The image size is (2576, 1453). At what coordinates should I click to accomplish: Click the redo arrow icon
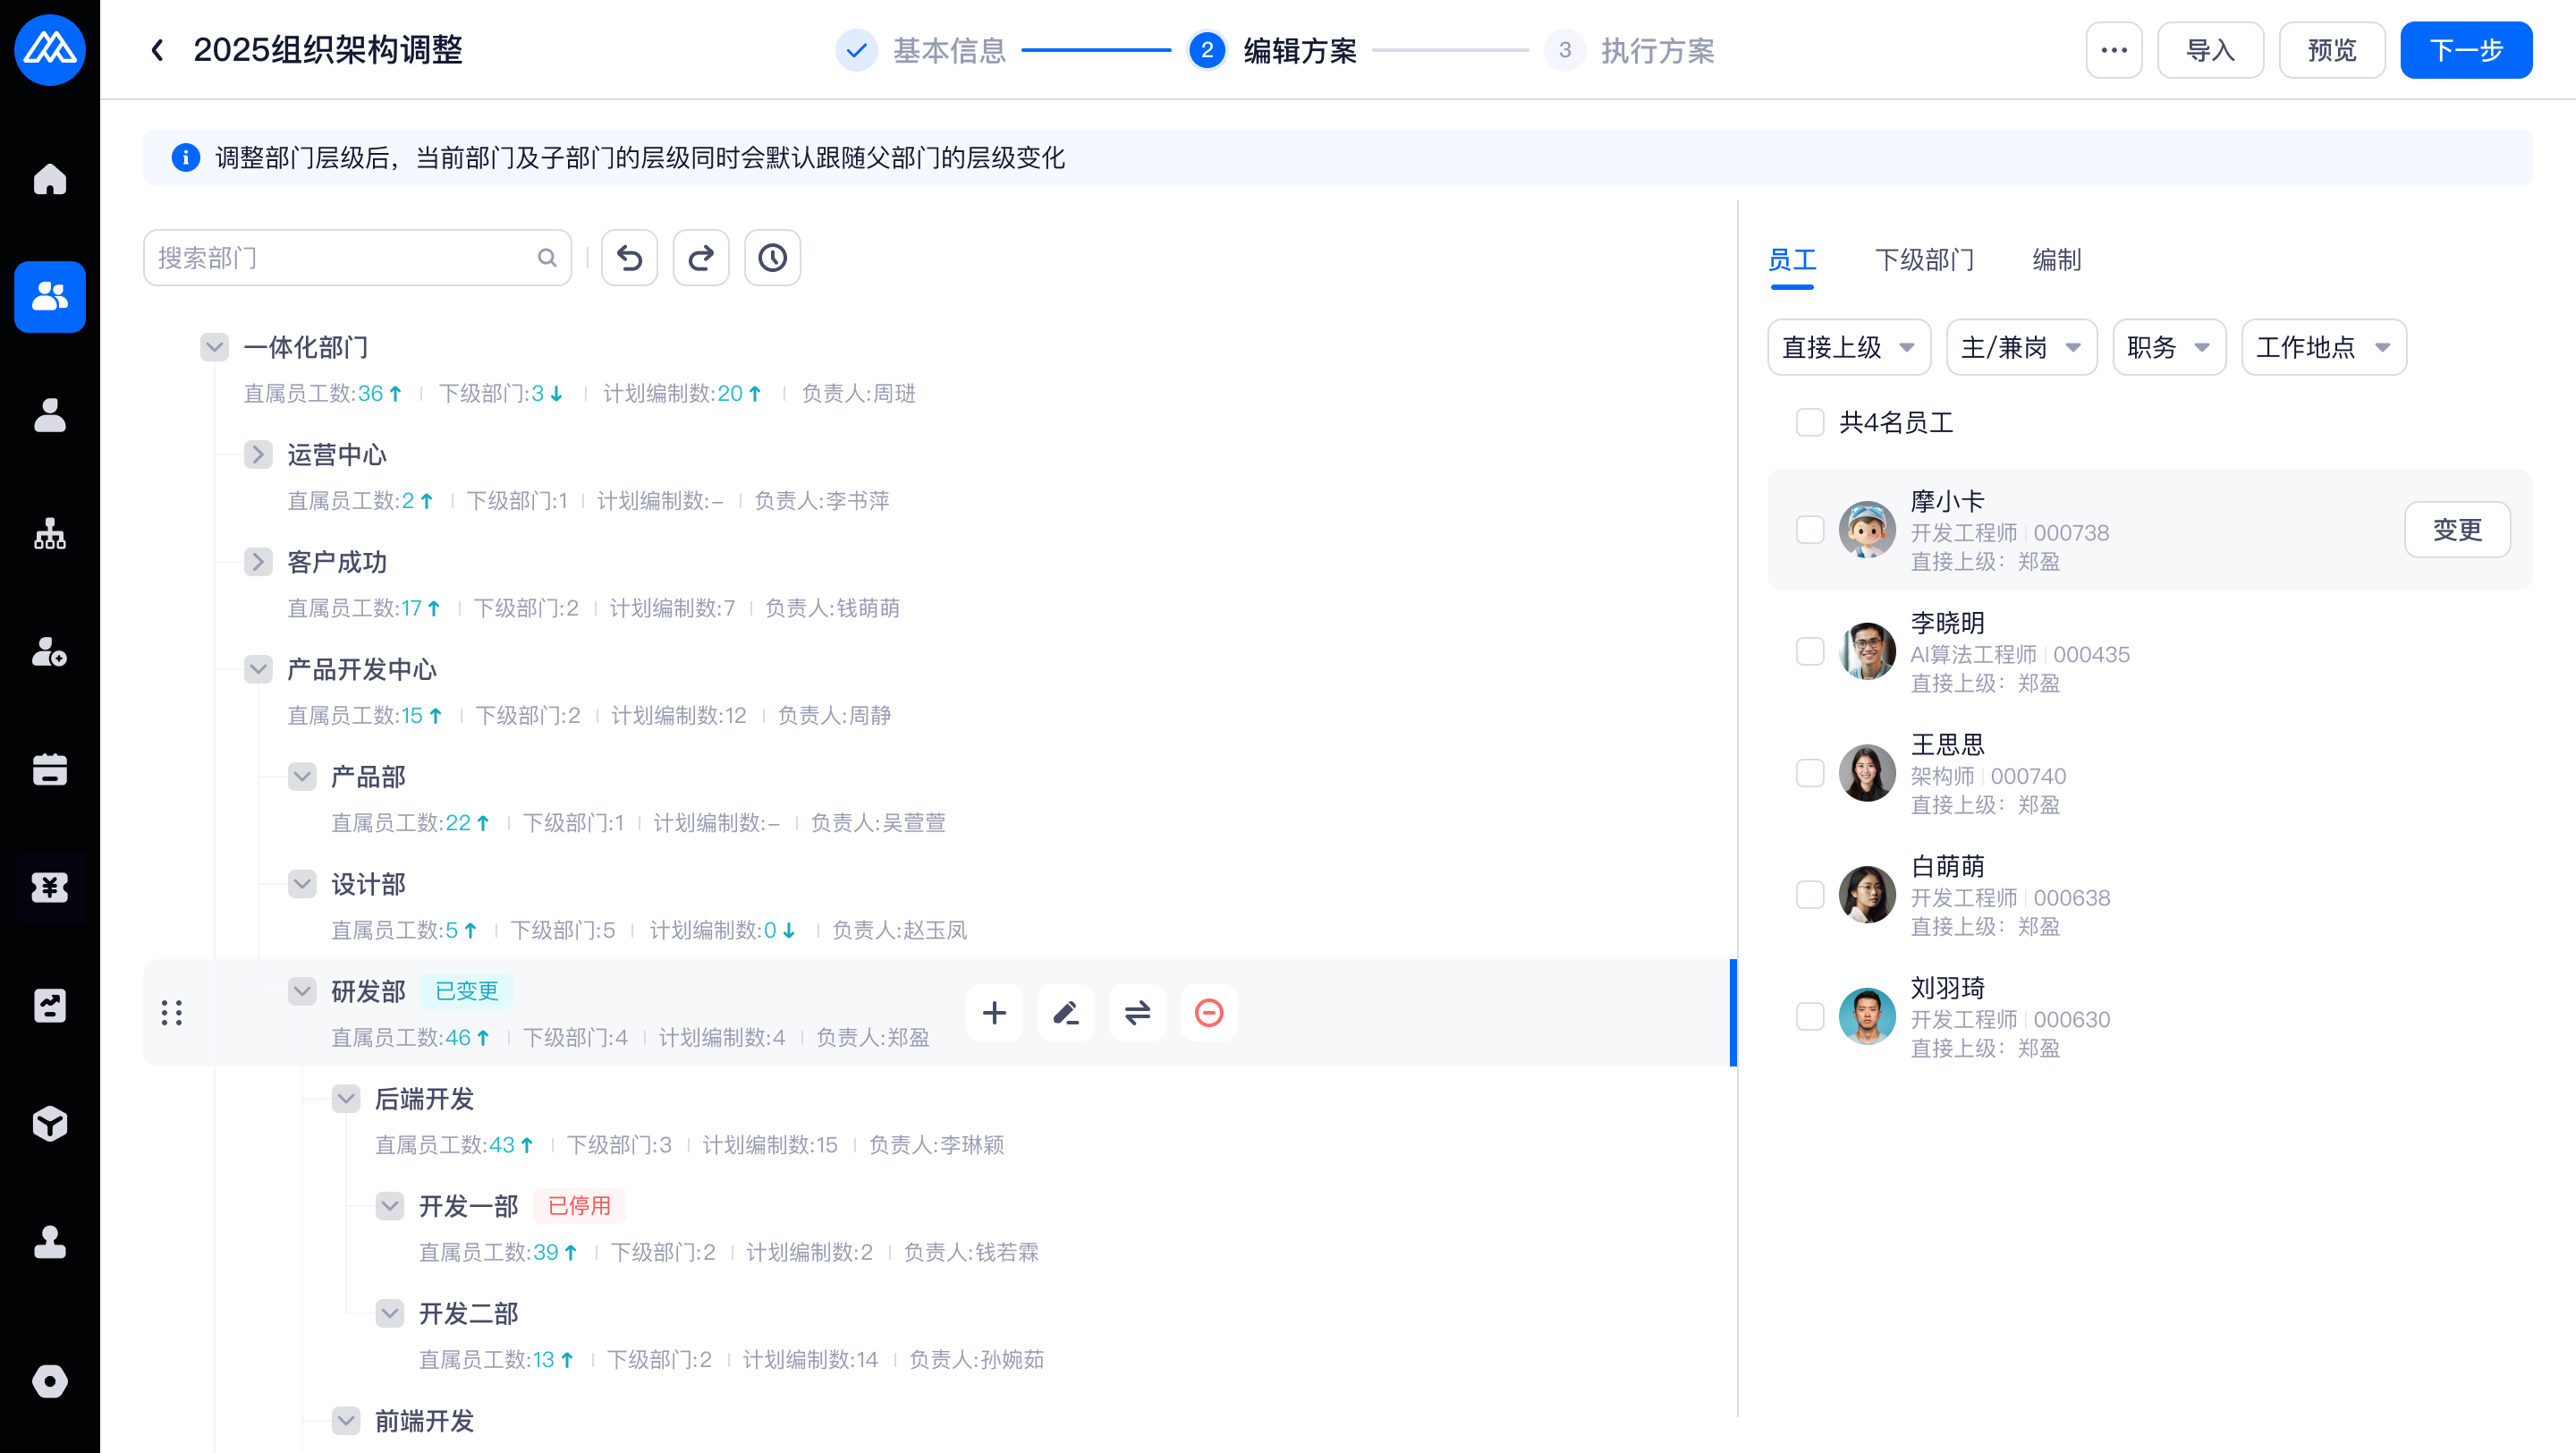(701, 258)
